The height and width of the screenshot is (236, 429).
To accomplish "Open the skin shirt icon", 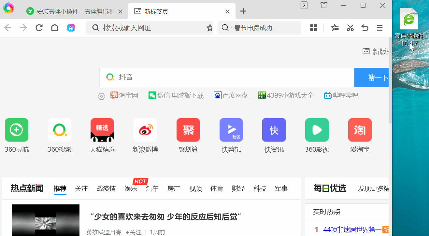I will click(x=323, y=5).
